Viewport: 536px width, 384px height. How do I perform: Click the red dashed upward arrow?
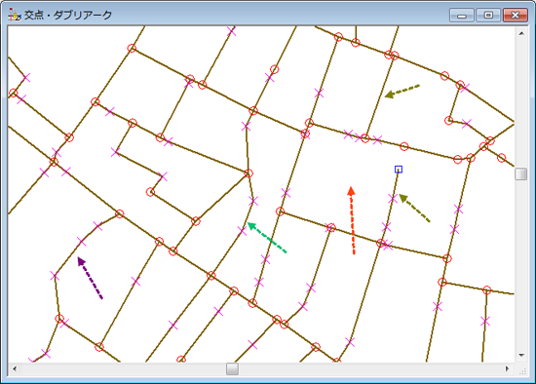click(352, 220)
